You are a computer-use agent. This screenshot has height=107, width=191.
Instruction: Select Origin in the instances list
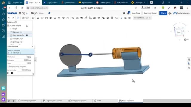pyautogui.click(x=15, y=29)
